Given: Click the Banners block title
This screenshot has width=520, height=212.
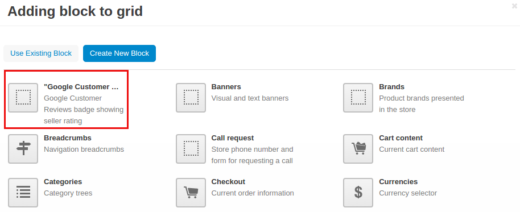Looking at the screenshot, I should pyautogui.click(x=226, y=87).
